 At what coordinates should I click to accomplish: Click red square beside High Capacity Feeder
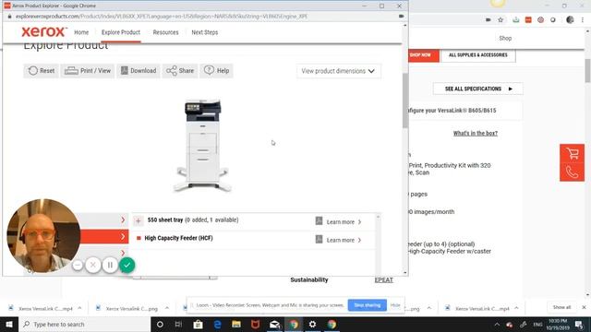139,238
